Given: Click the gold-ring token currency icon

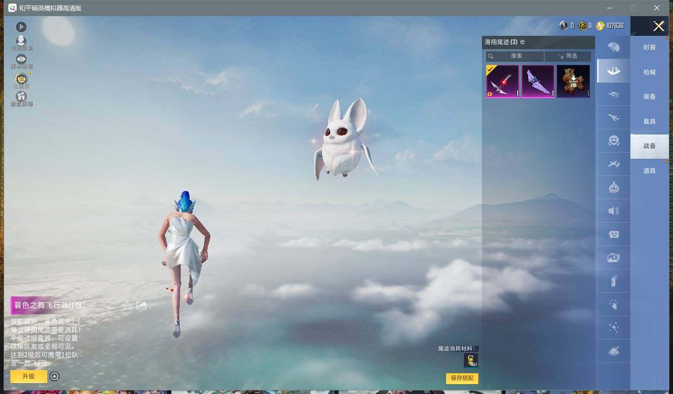Looking at the screenshot, I should click(x=583, y=25).
